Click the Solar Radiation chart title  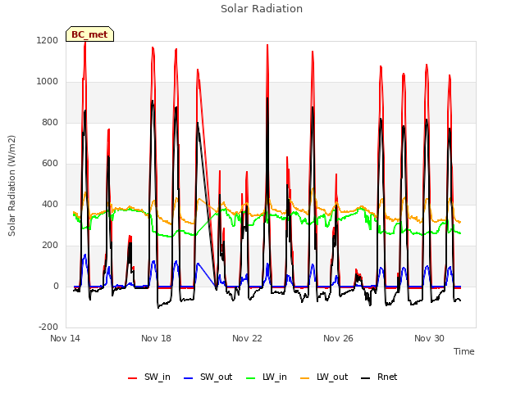tap(262, 9)
